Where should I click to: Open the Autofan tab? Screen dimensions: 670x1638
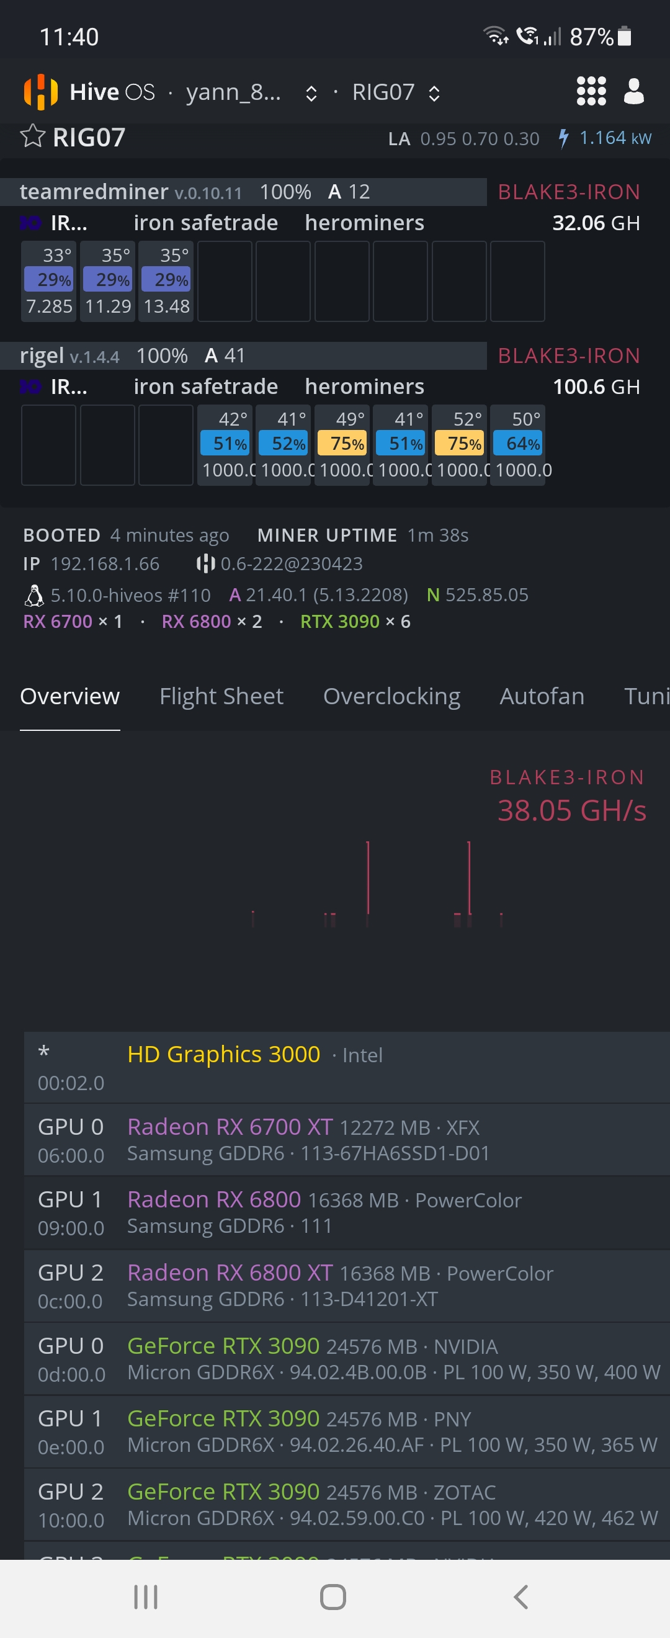tap(542, 696)
